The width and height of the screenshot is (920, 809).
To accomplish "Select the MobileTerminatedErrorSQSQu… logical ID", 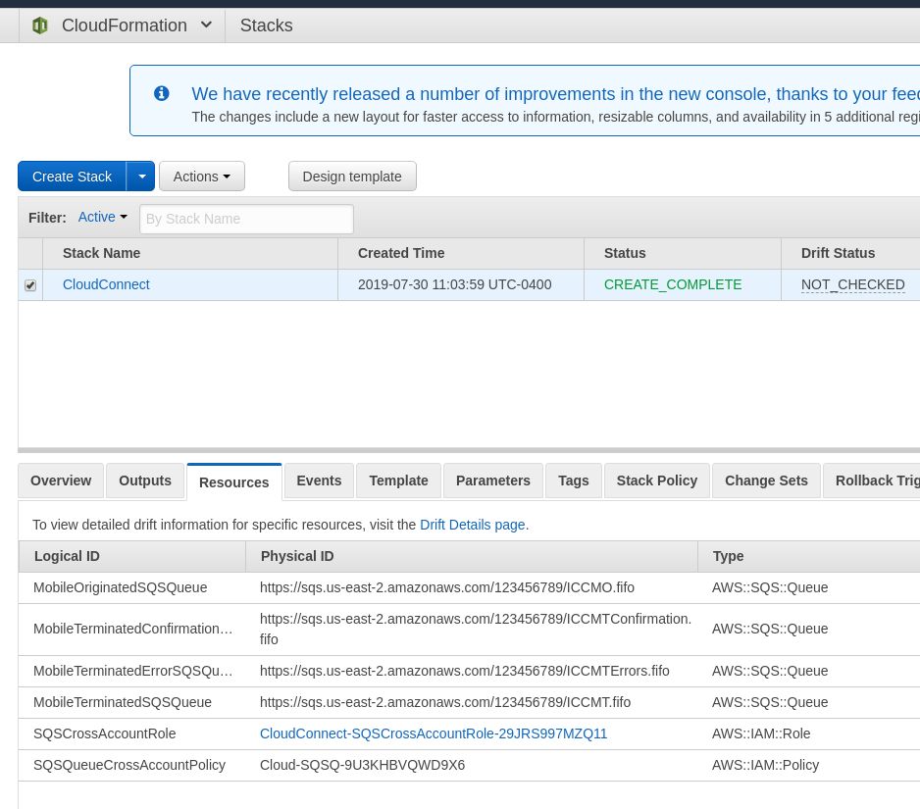I will point(133,671).
